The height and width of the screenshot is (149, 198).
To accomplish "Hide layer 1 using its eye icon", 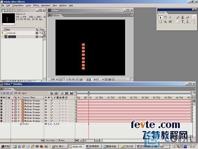I will 2,101.
